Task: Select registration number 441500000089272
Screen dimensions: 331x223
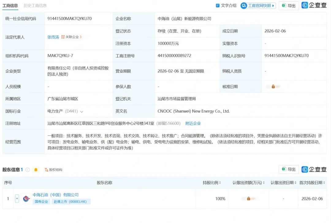Action: click(x=174, y=56)
